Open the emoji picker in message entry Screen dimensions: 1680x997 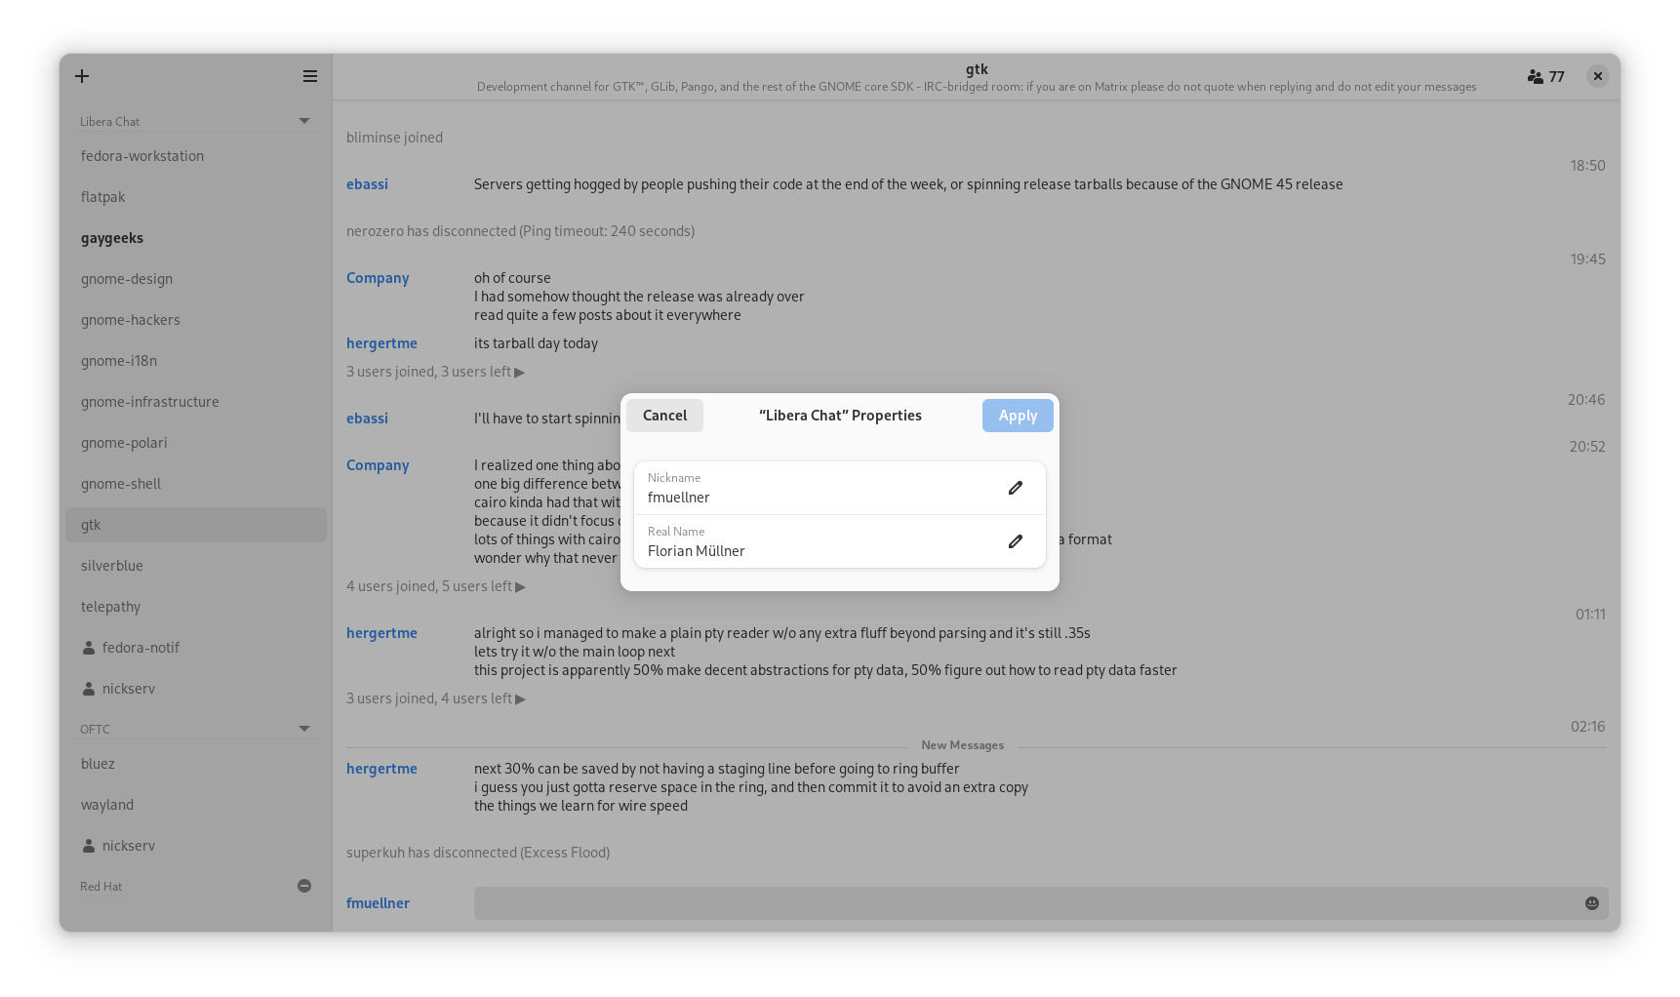click(1591, 903)
